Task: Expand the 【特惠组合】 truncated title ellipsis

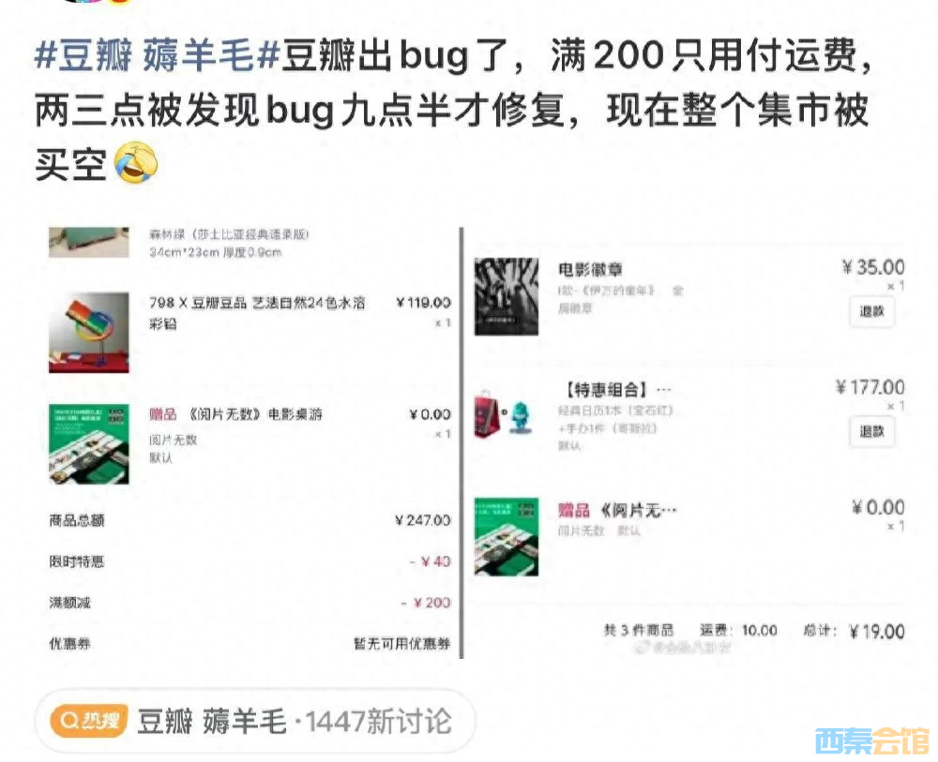Action: click(664, 390)
